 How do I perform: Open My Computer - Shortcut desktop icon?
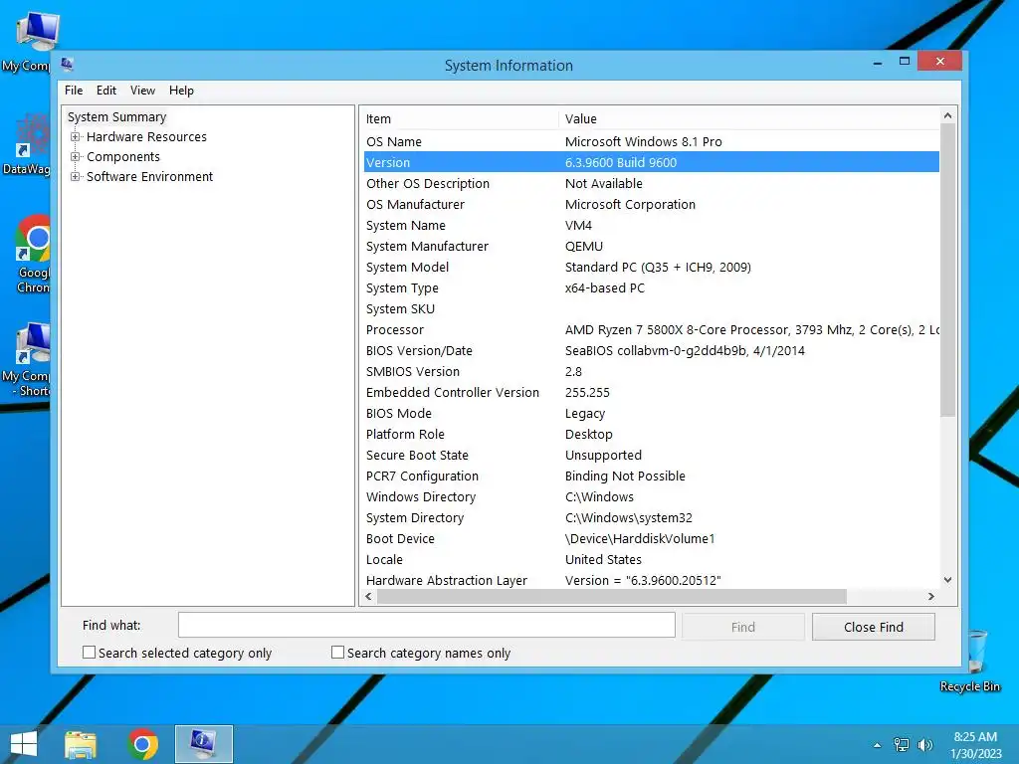click(27, 359)
